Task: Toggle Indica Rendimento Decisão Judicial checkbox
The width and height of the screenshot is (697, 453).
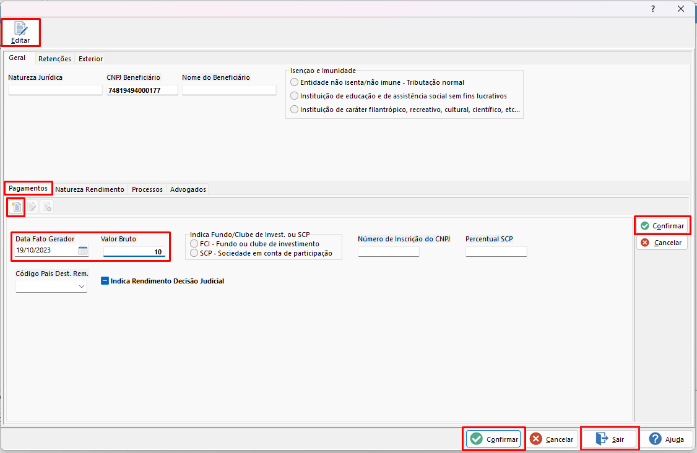Action: pos(105,281)
